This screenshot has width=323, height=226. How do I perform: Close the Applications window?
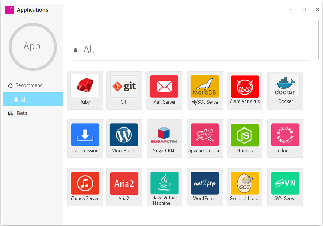(318, 9)
